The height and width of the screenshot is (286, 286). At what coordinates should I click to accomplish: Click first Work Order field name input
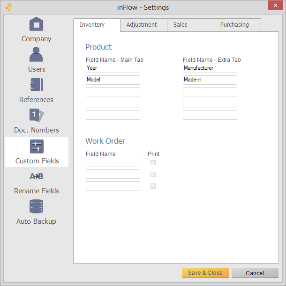[113, 162]
